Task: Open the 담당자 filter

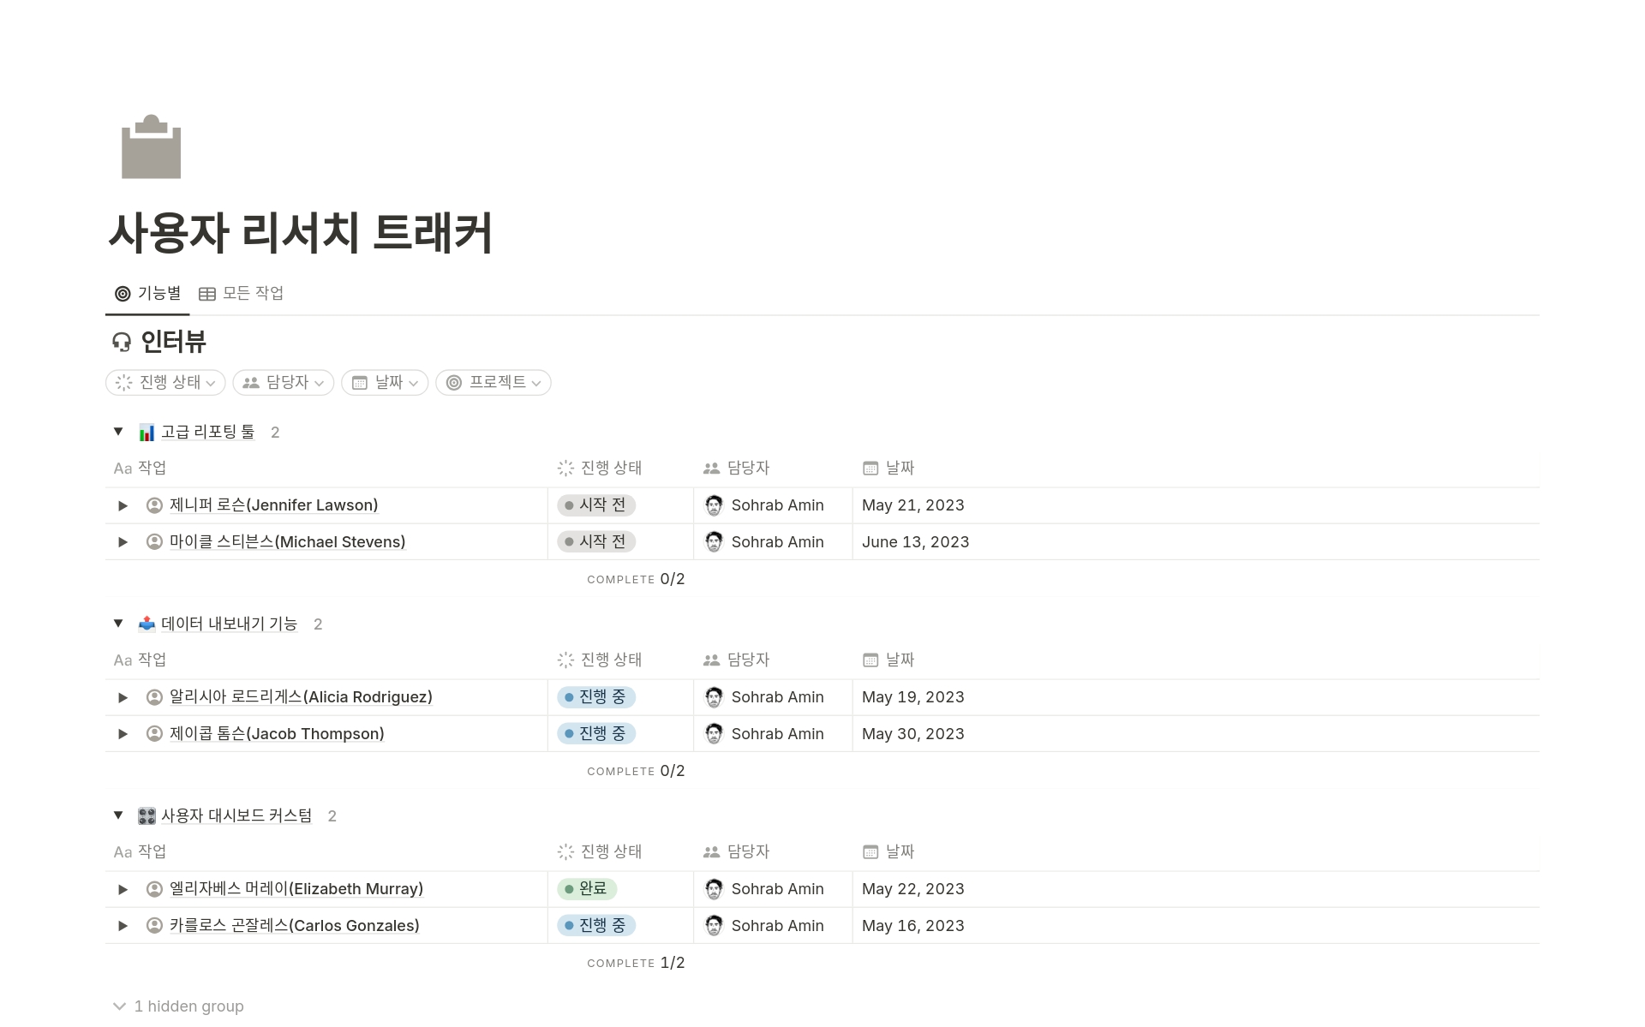Action: 283,383
